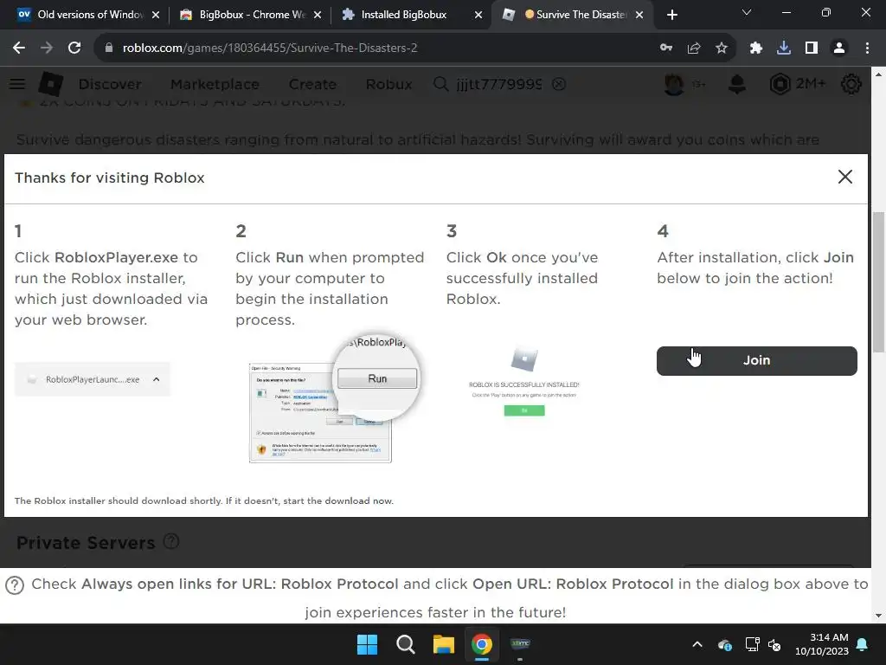
Task: Open a new browser tab
Action: pos(671,15)
